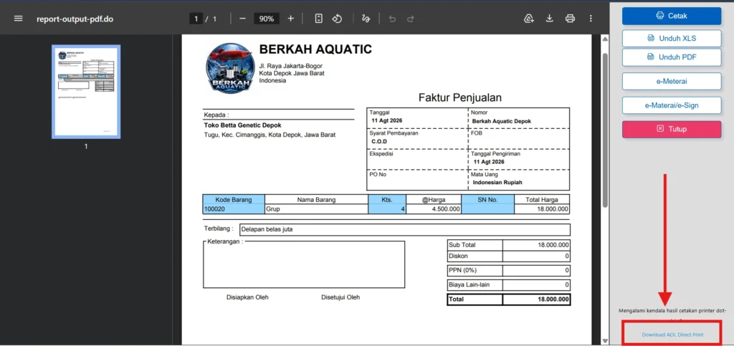
Task: Close the preview with Tutup button
Action: 671,129
